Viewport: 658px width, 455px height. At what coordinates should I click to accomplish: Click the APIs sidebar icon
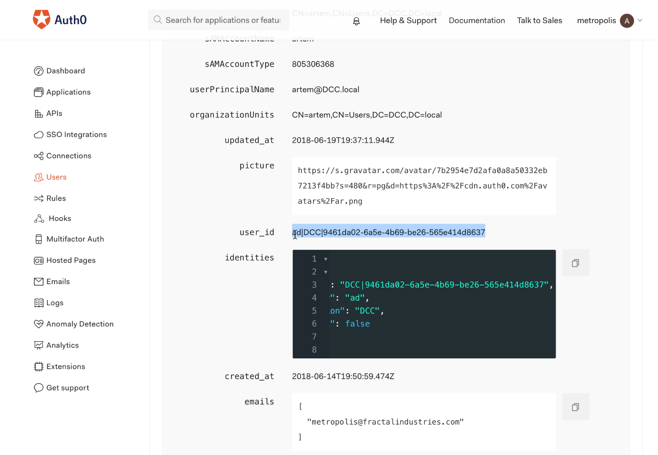[38, 114]
